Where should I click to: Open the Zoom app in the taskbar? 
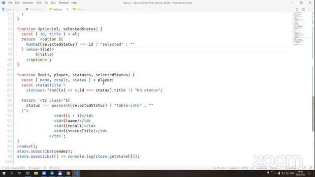point(44,173)
